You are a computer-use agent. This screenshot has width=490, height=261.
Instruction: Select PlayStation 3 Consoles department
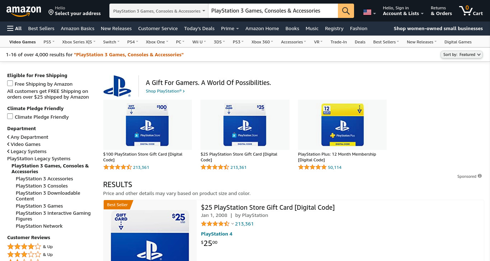(x=42, y=186)
